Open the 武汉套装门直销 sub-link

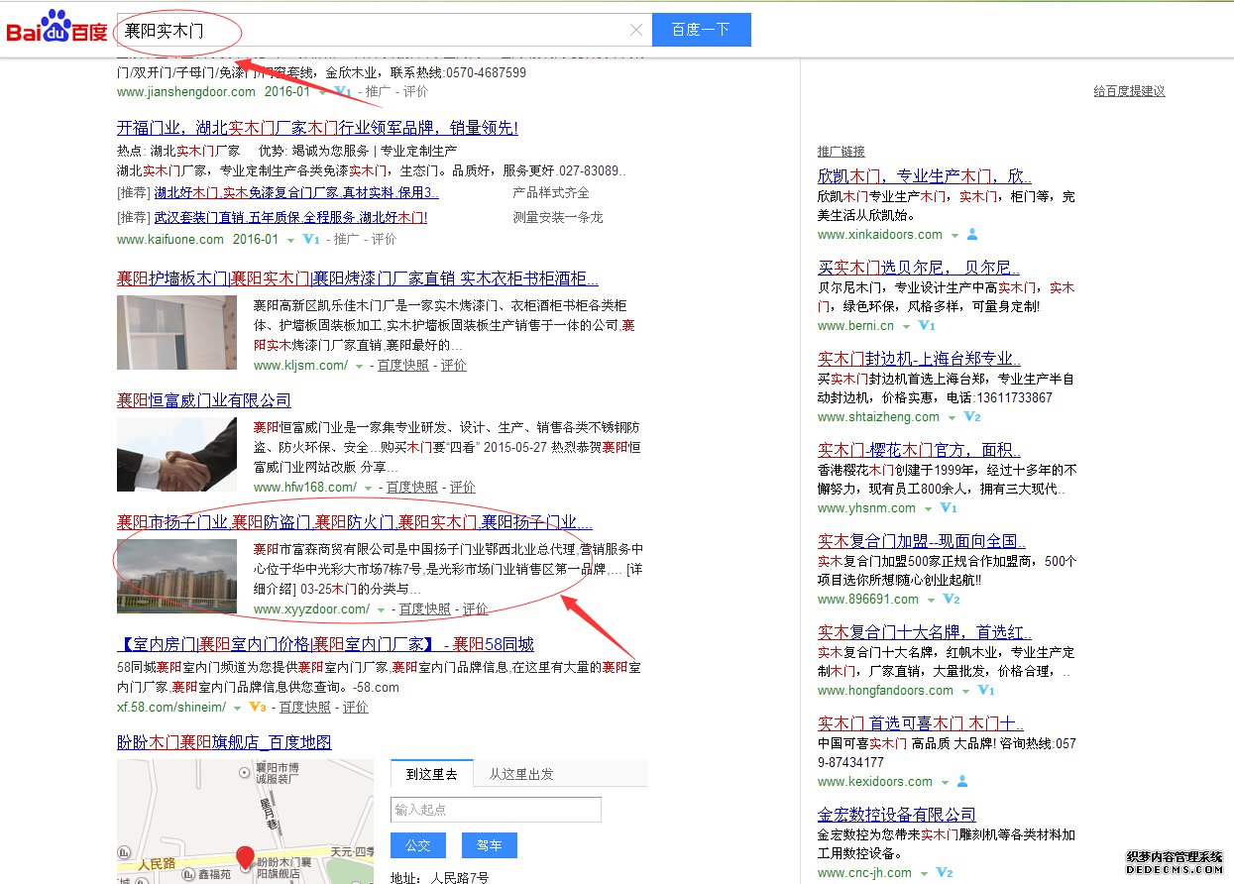290,217
